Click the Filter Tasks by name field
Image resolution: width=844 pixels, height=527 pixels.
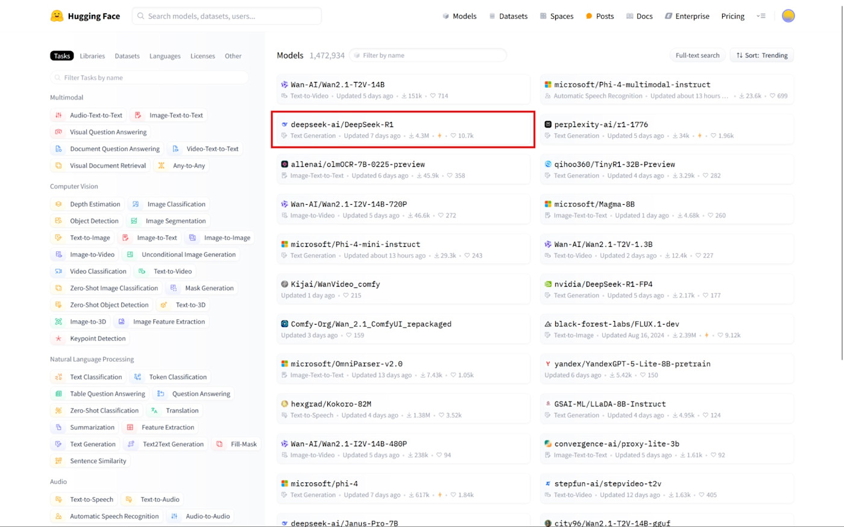[150, 78]
